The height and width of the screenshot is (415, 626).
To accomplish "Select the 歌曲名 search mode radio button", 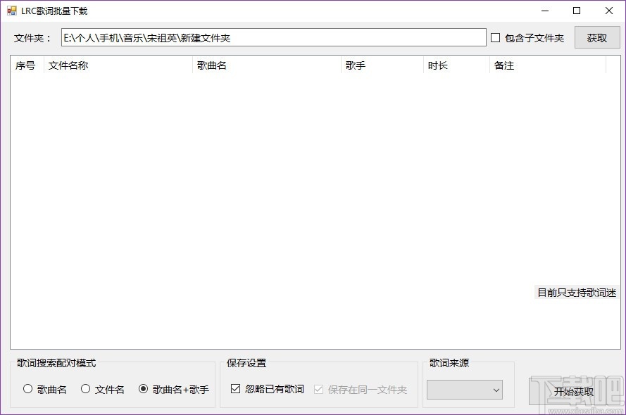I will click(28, 388).
